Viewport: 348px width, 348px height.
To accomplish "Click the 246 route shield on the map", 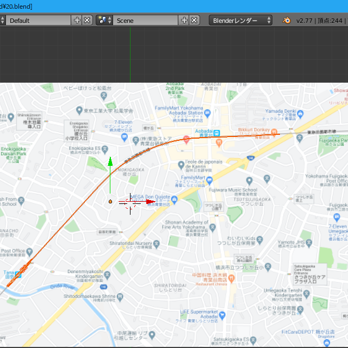I will click(251, 158).
